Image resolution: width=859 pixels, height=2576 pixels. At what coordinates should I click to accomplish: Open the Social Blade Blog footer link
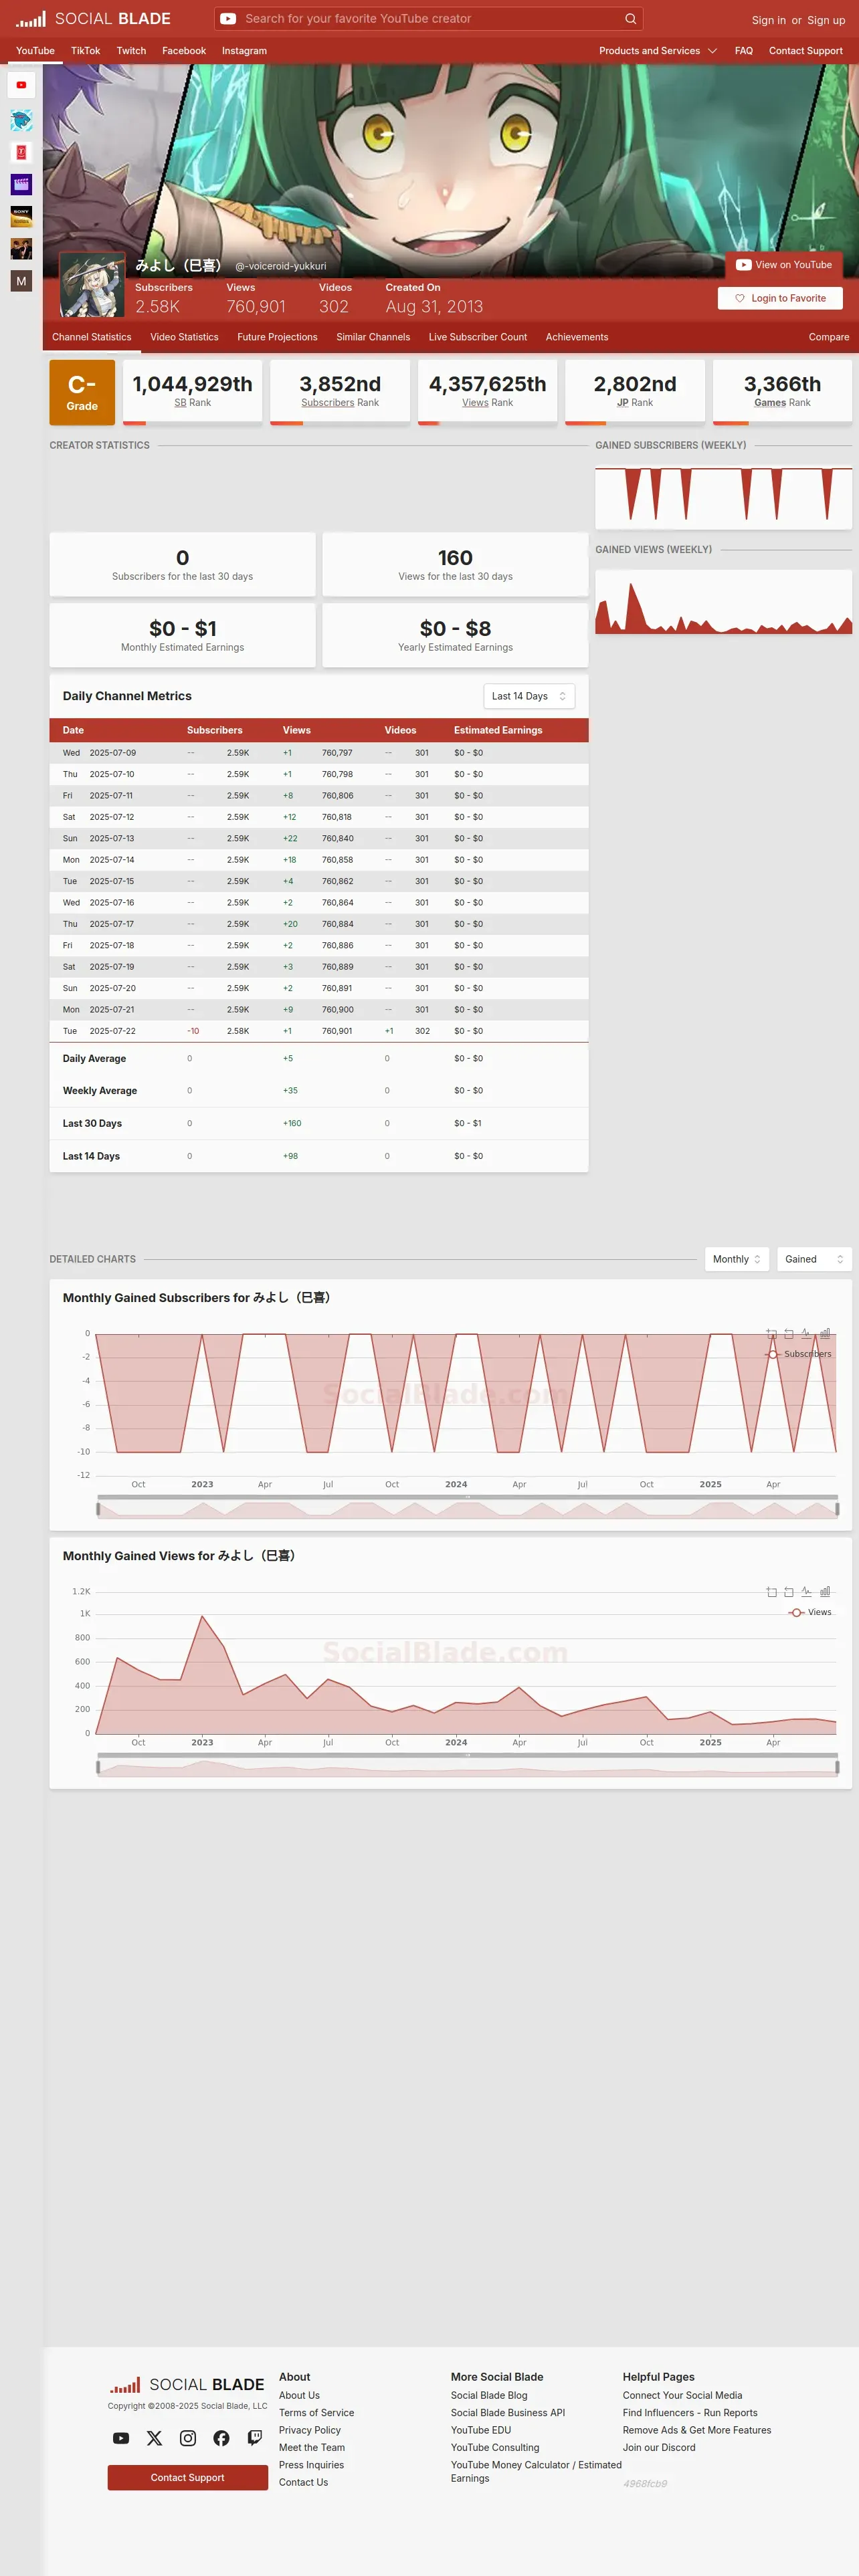489,2395
